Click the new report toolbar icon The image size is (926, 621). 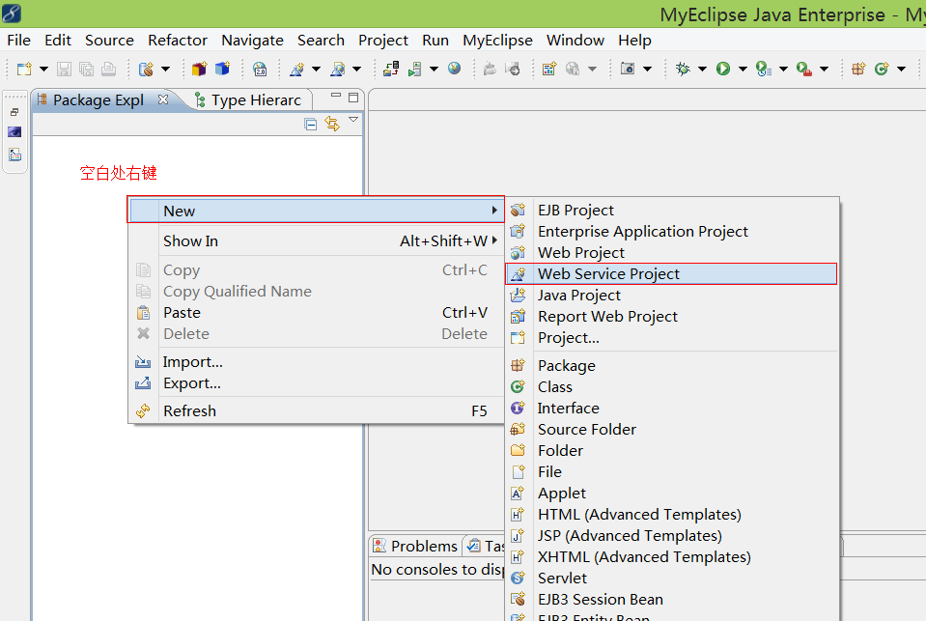click(x=549, y=70)
